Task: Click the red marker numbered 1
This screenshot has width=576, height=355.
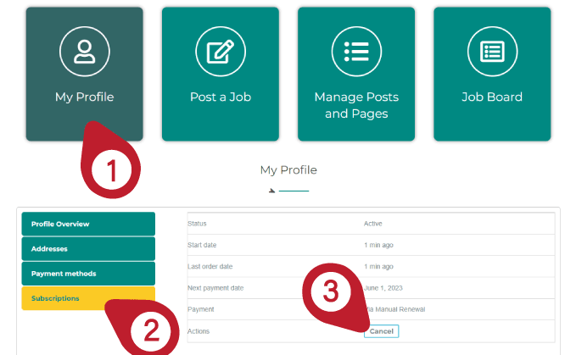Action: [x=110, y=169]
